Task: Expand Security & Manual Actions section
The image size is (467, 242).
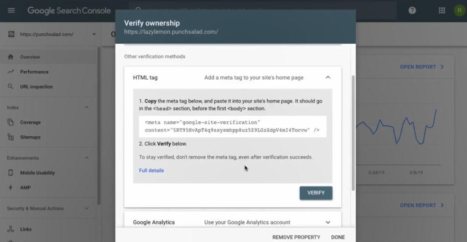Action: tap(87, 208)
